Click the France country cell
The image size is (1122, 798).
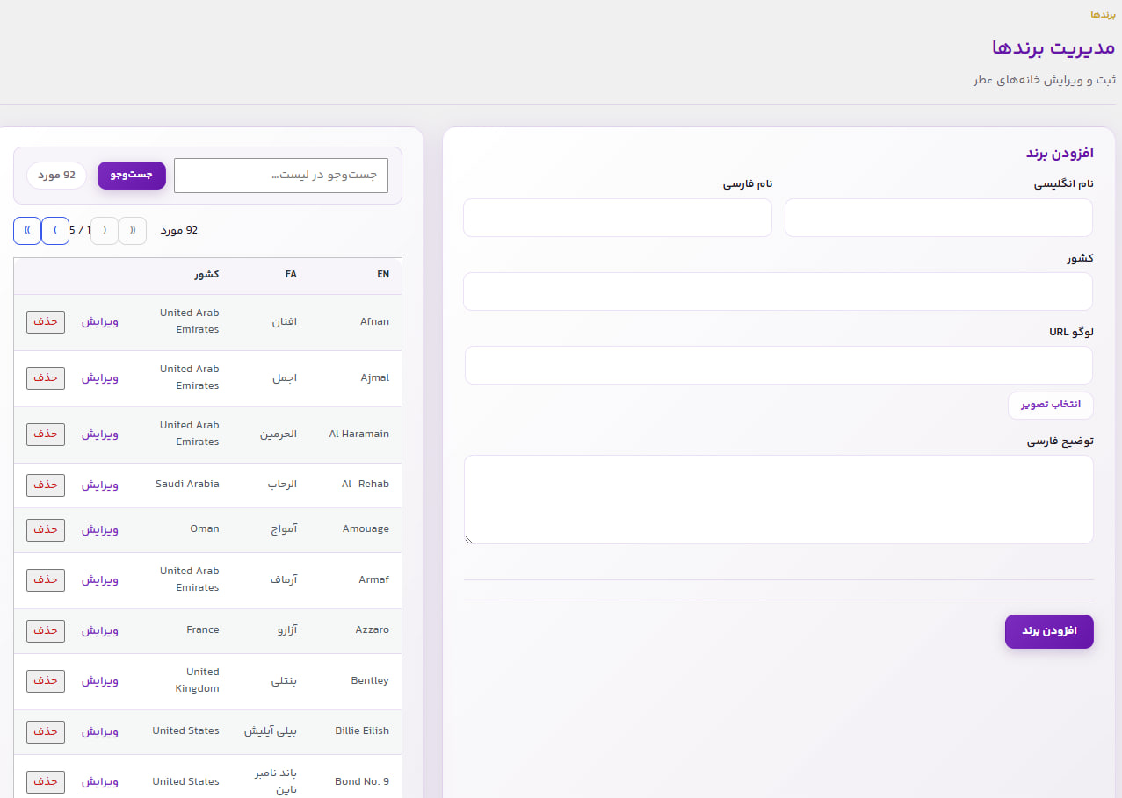[203, 629]
